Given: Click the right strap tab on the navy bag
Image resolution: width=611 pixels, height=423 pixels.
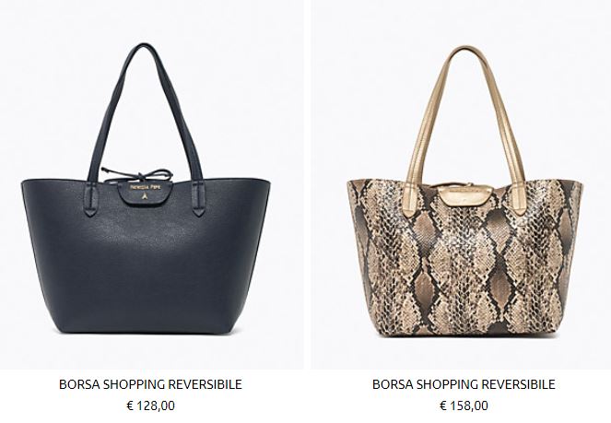Looking at the screenshot, I should pos(198,199).
